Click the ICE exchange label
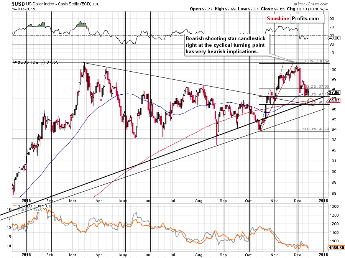The width and height of the screenshot is (345, 258). pos(96,4)
